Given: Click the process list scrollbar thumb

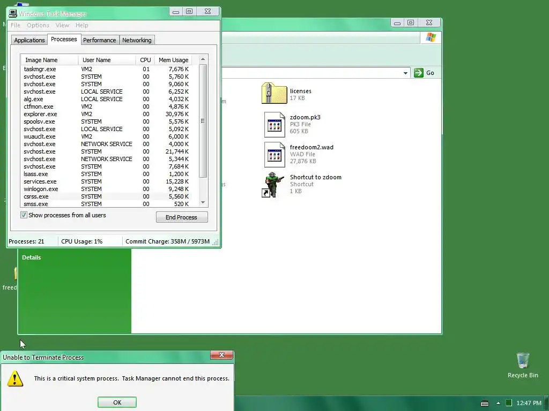Looking at the screenshot, I should pos(203,121).
